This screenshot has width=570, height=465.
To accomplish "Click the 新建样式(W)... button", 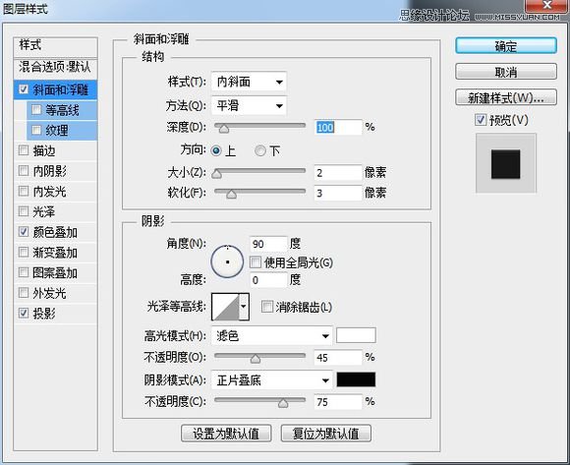I will pos(506,97).
